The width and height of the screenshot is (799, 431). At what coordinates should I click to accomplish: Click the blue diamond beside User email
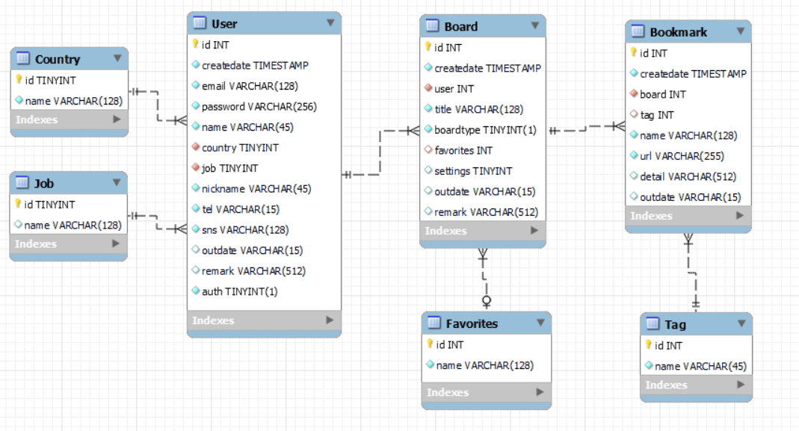point(196,85)
